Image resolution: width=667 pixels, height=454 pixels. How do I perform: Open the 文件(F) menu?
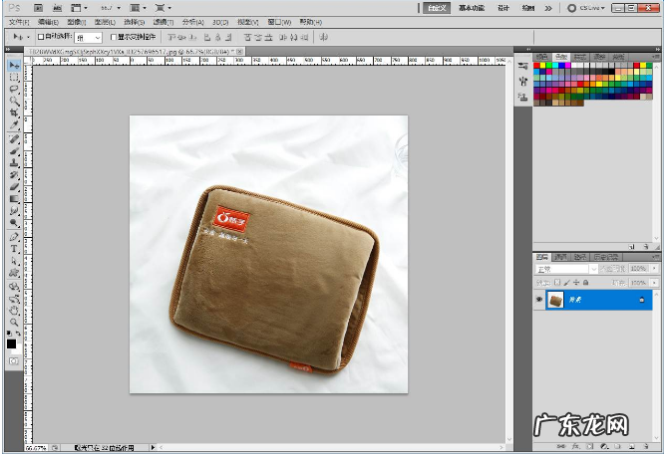[x=18, y=21]
